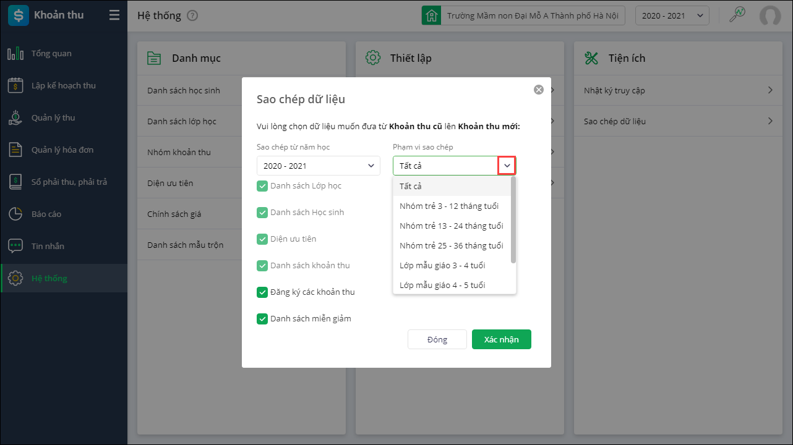
Task: Expand the 2020 - 2021 school year selector in header
Action: 672,16
